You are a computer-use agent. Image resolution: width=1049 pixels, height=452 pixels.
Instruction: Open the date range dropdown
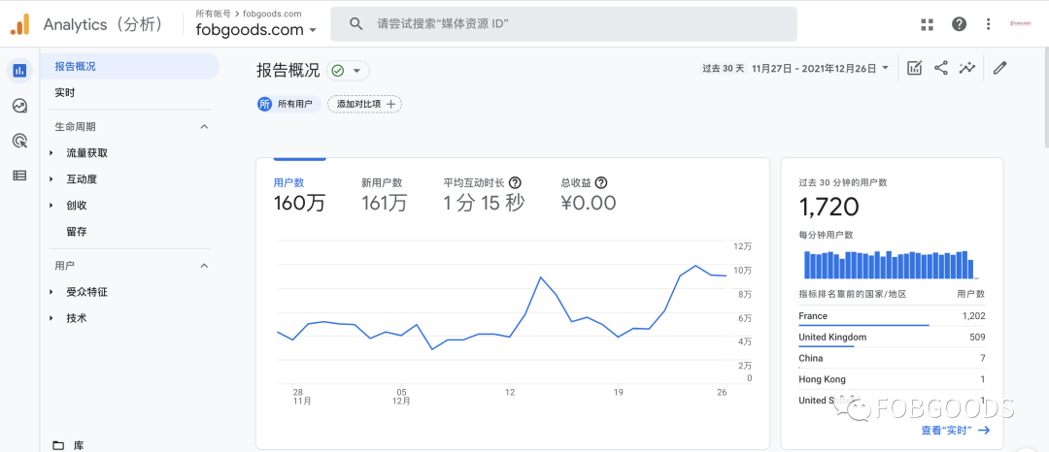822,68
